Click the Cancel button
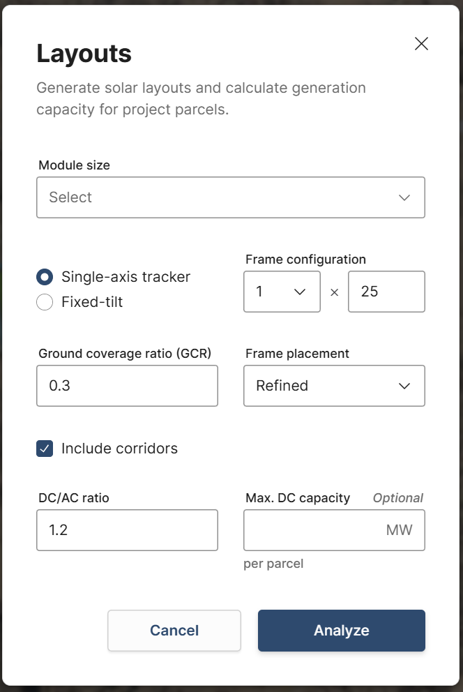The height and width of the screenshot is (692, 463). pyautogui.click(x=174, y=631)
